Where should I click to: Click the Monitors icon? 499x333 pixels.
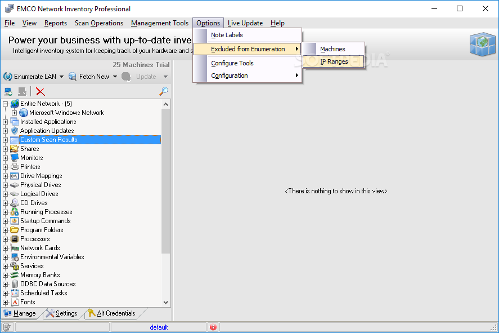15,158
